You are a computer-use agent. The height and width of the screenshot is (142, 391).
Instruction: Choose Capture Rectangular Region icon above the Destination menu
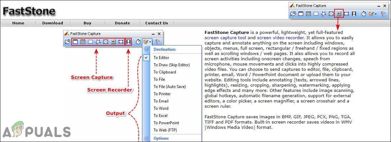pyautogui.click(x=90, y=42)
